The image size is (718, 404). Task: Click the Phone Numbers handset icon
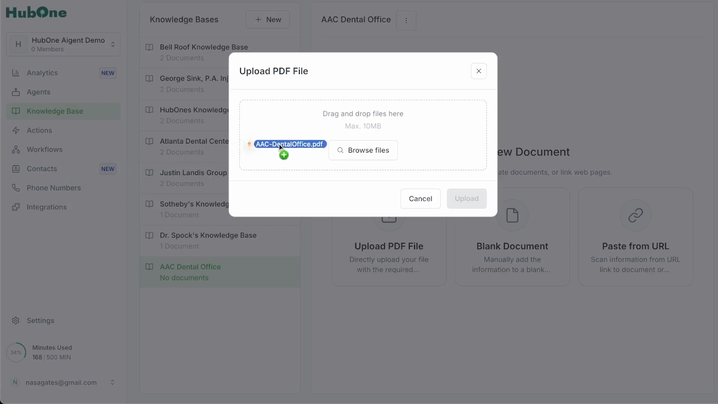pyautogui.click(x=16, y=188)
